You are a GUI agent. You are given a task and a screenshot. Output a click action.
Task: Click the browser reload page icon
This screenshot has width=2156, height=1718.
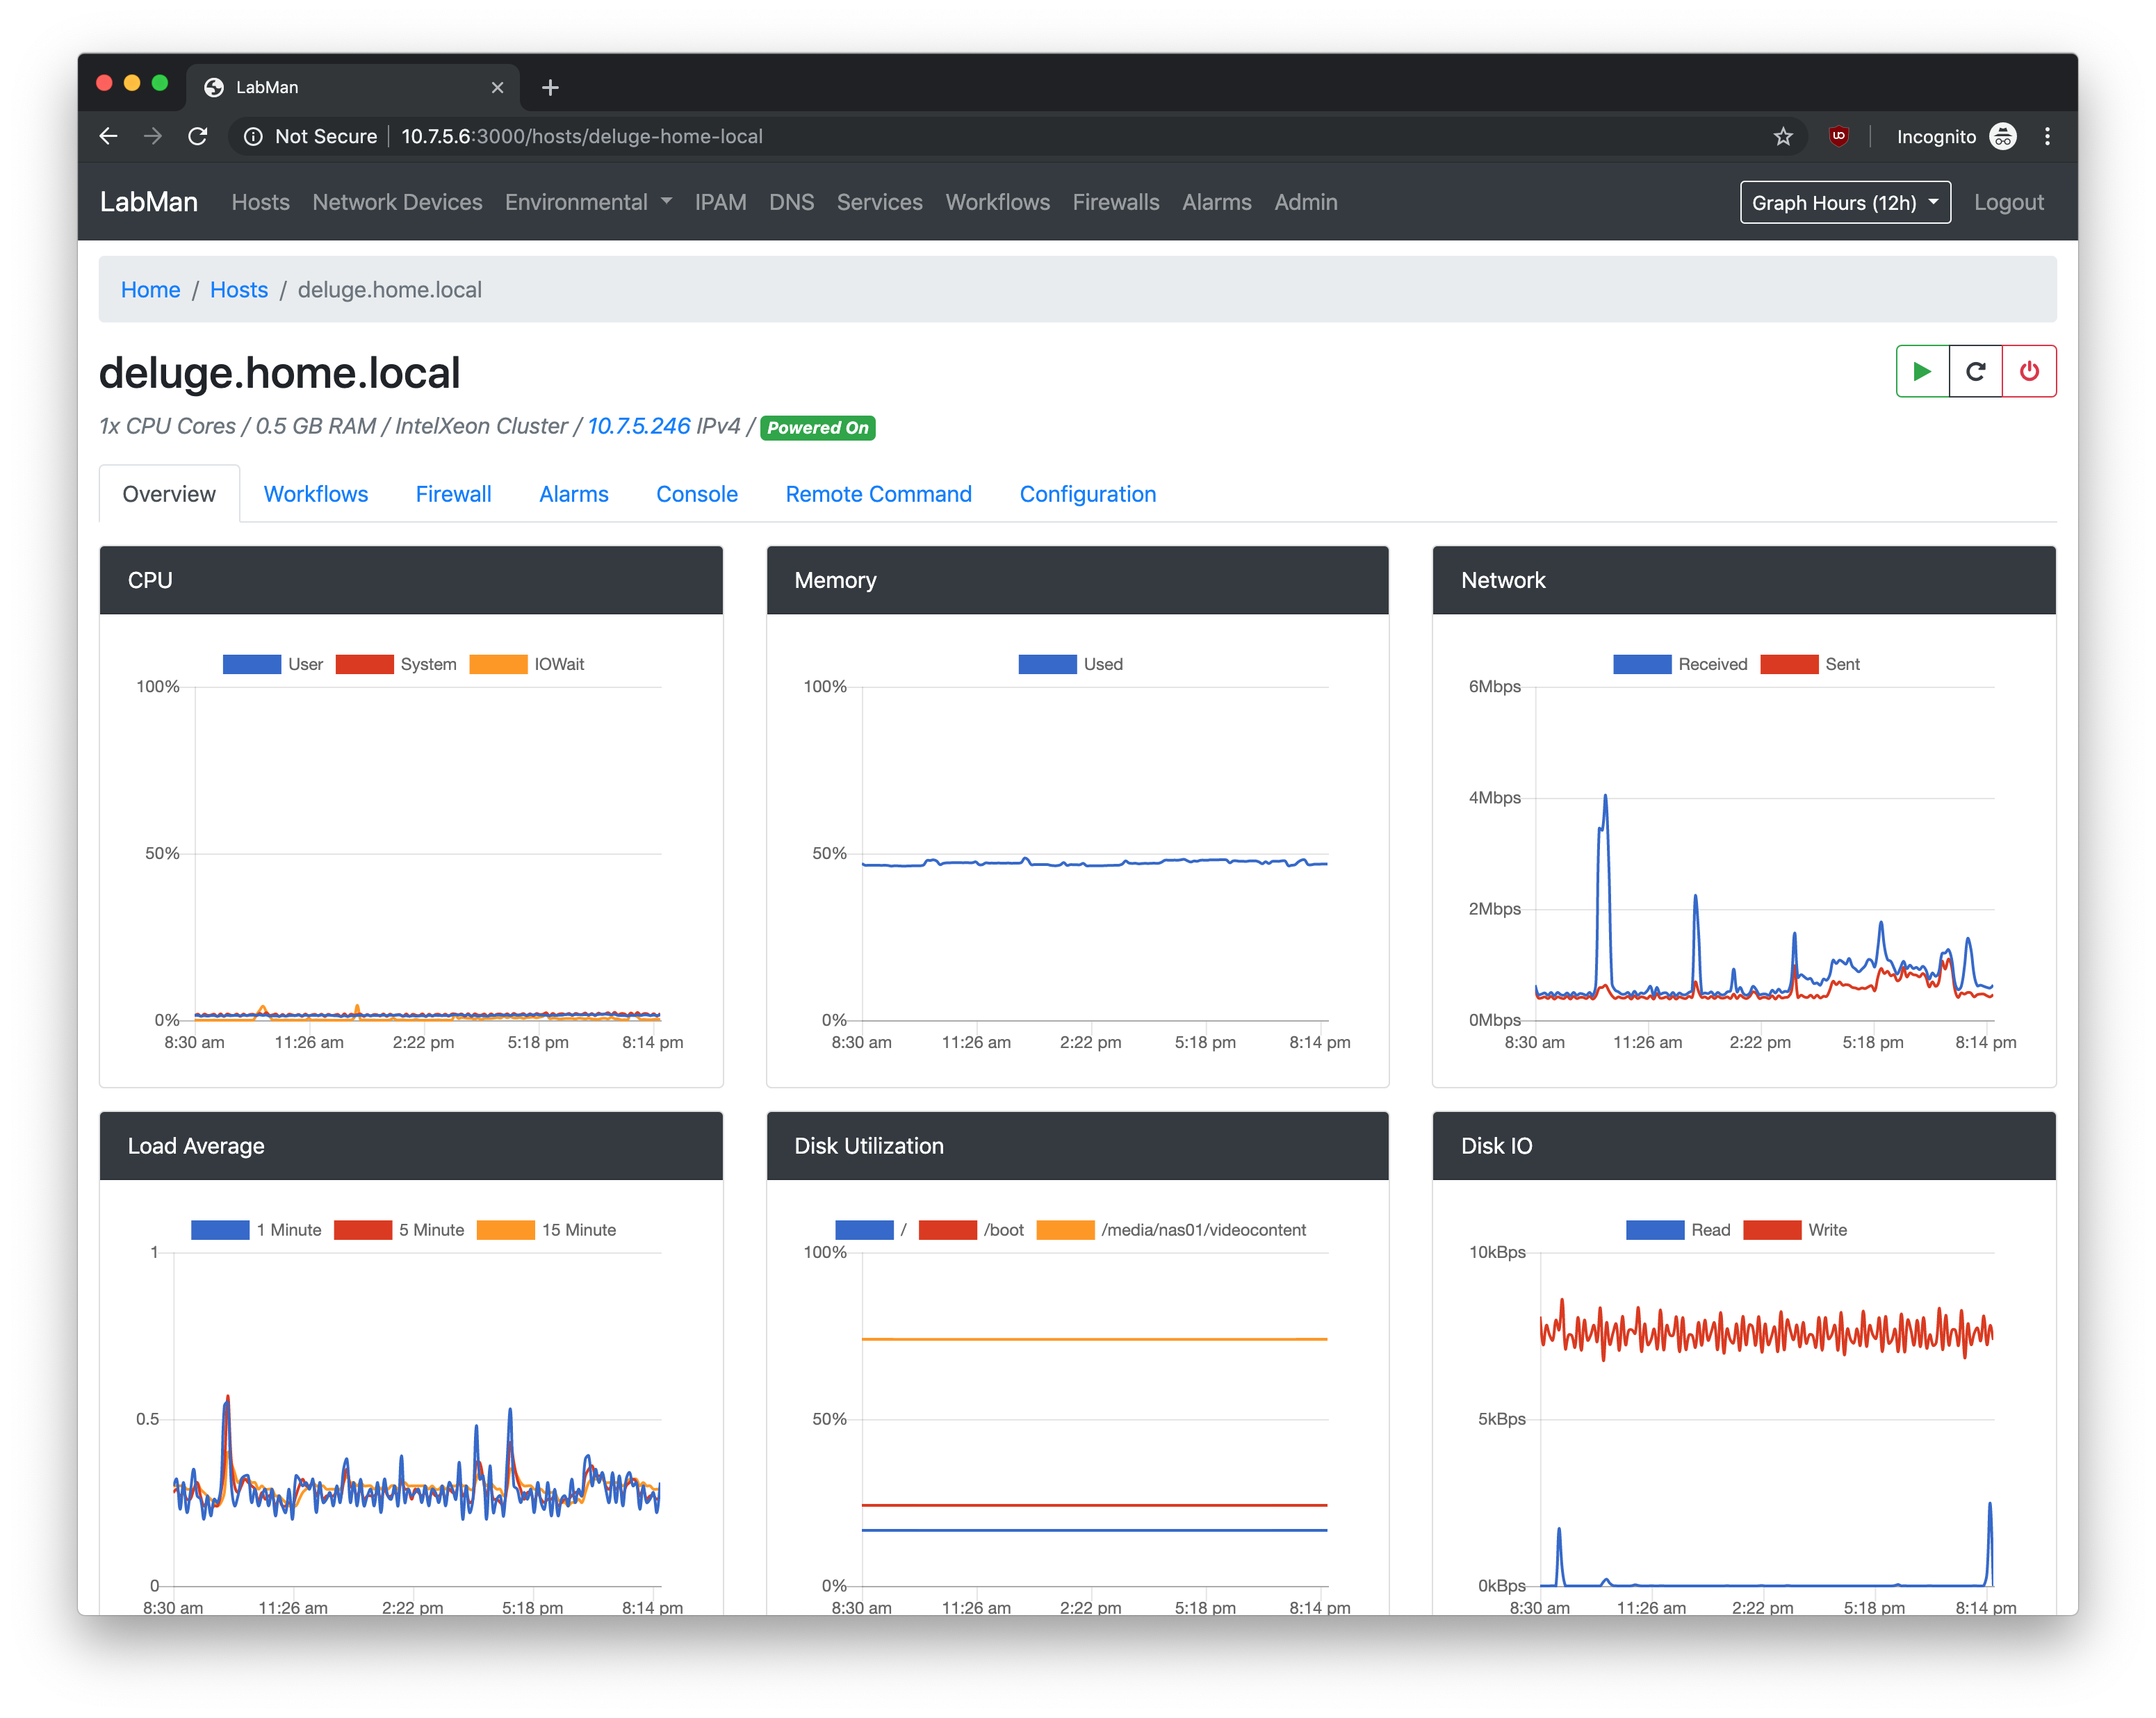coord(198,137)
